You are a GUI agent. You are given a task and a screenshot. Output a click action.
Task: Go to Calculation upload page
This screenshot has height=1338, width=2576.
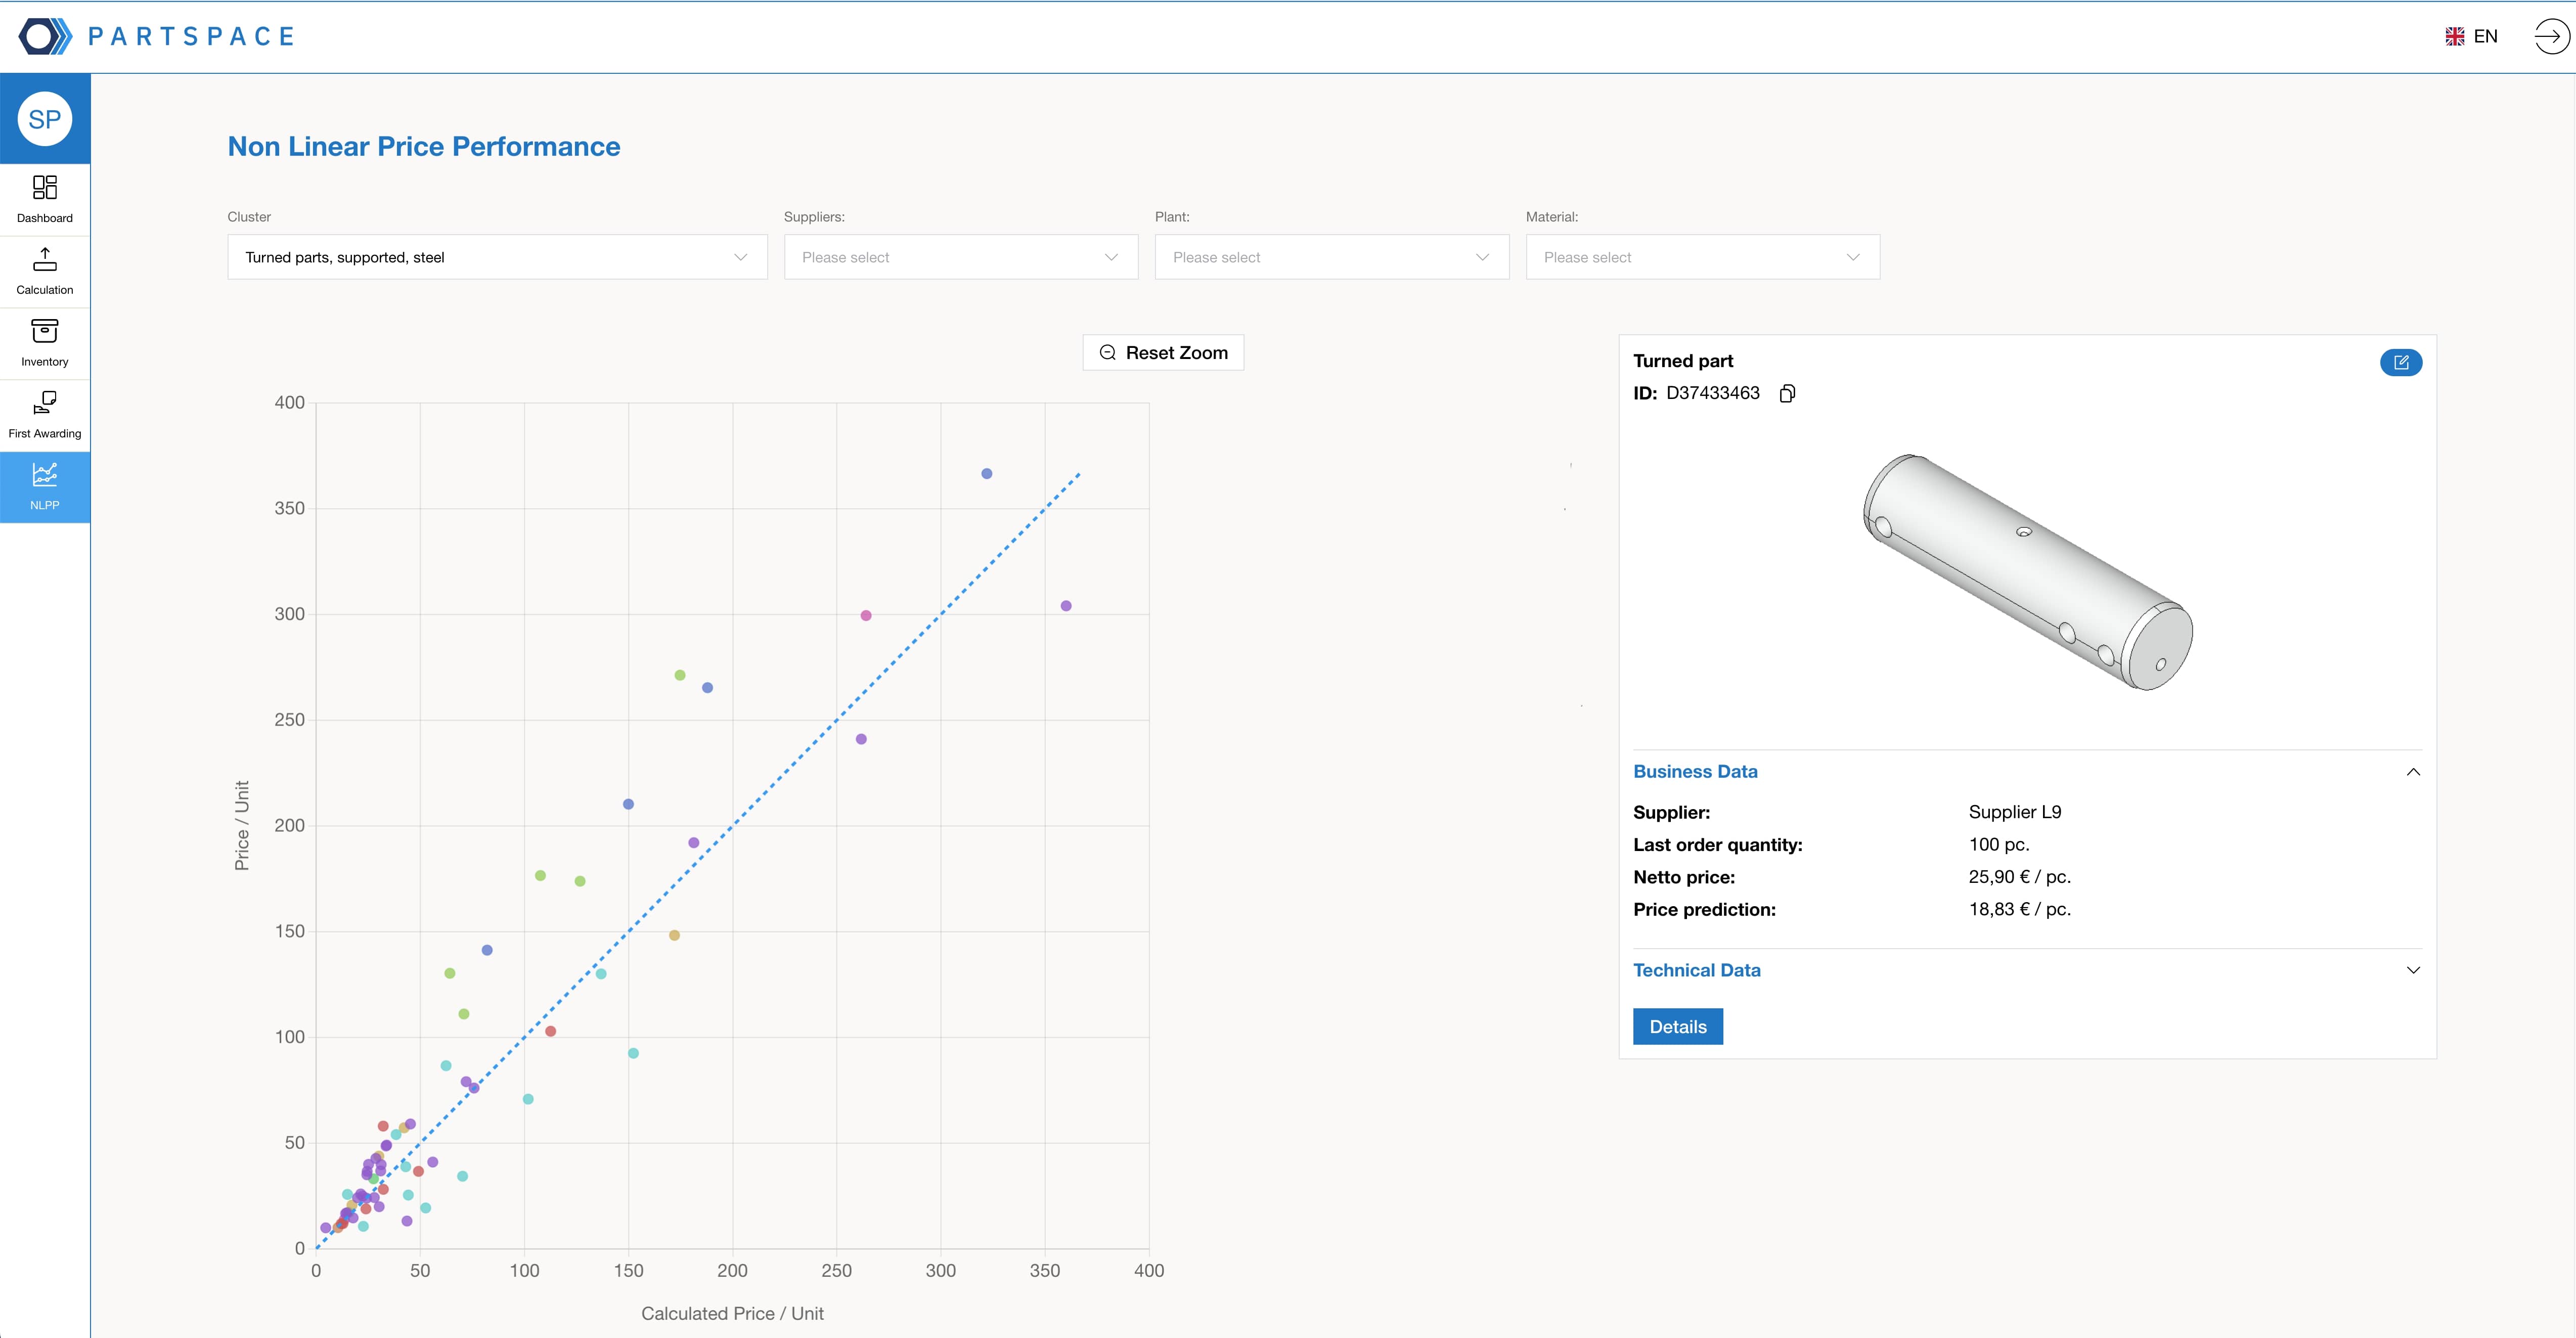coord(45,271)
